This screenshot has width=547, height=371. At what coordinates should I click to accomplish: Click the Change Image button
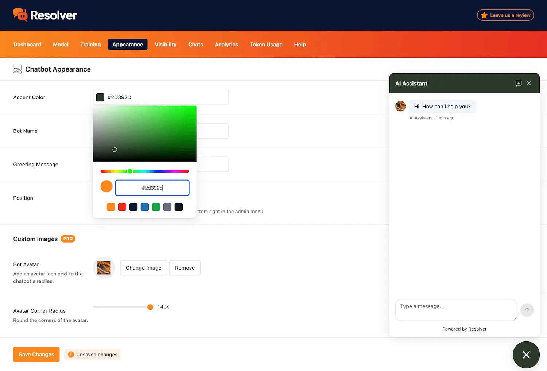point(144,268)
